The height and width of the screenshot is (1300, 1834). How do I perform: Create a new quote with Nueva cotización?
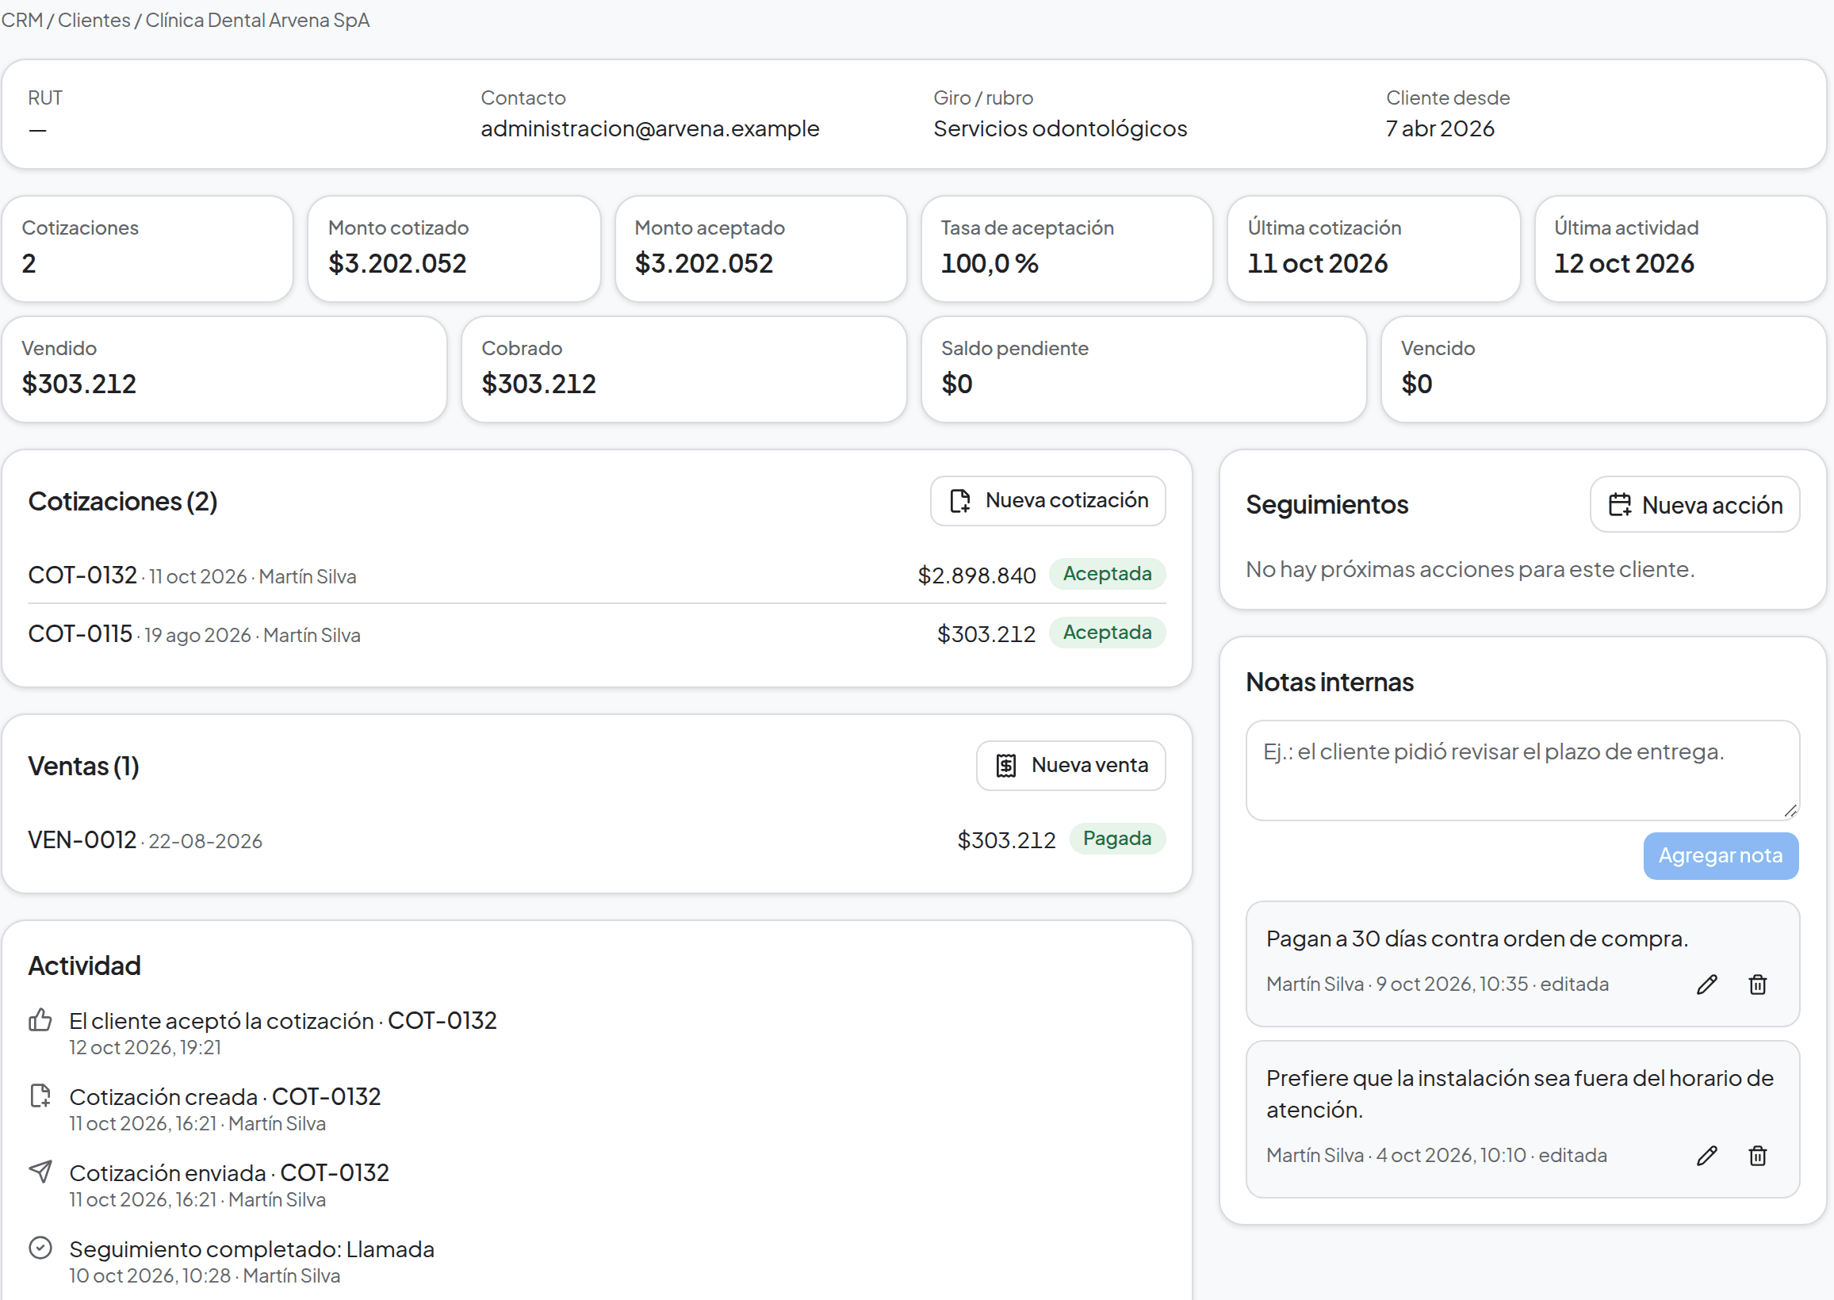click(x=1048, y=501)
